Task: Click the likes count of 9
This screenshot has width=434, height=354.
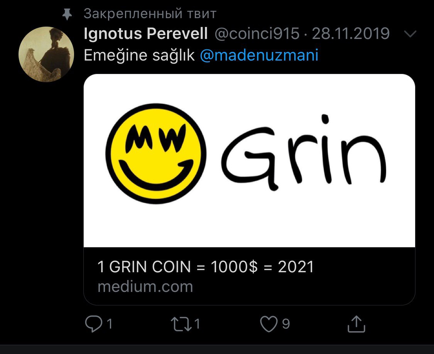Action: tap(286, 324)
